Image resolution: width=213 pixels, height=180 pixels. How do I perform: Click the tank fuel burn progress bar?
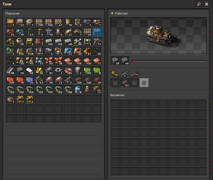pos(169,61)
